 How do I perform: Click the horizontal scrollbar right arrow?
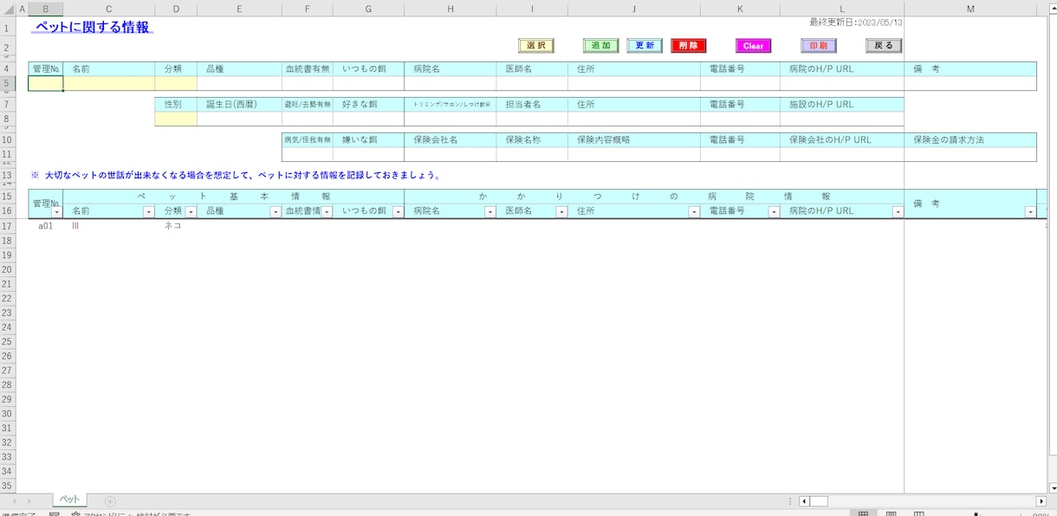1041,501
